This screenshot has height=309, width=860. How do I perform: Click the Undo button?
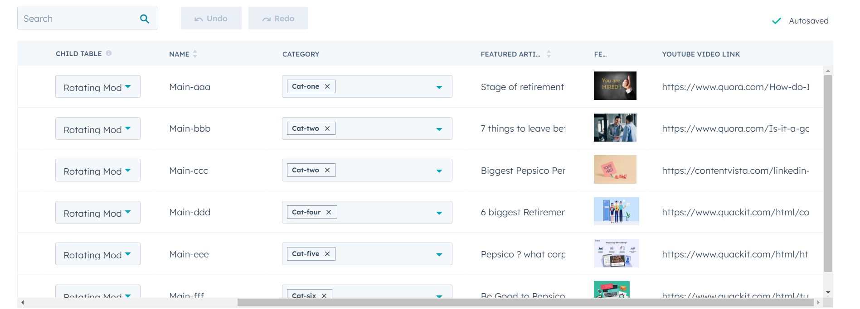click(211, 18)
